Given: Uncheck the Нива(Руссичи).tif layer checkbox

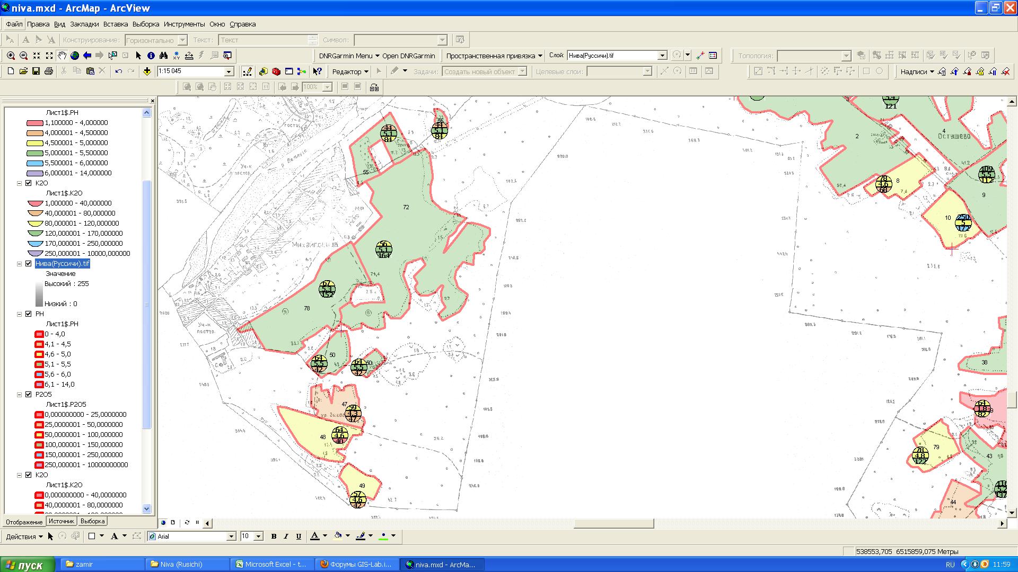Looking at the screenshot, I should [29, 264].
